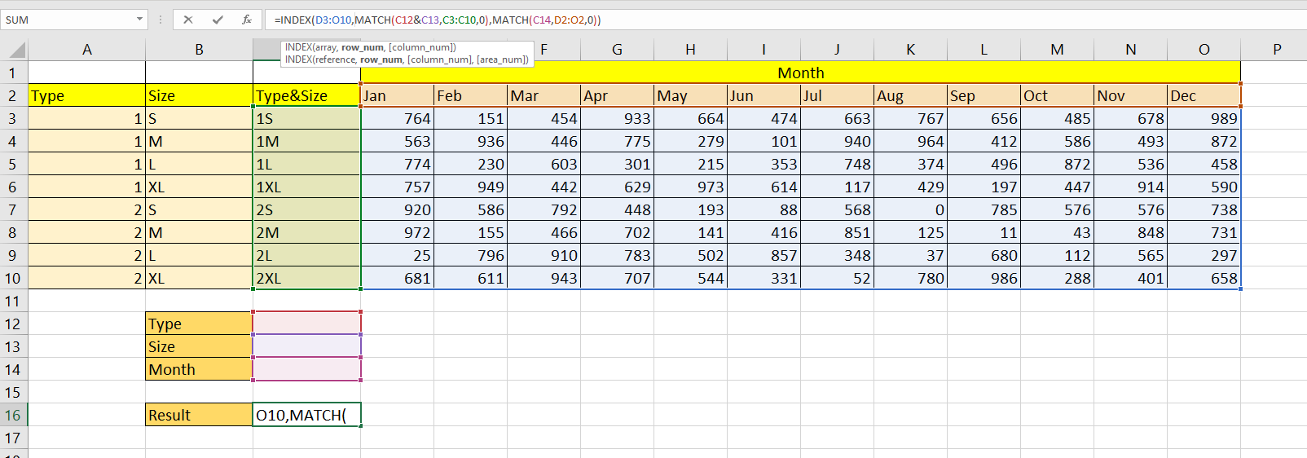Click the 2XL cell in Type&Size column
This screenshot has height=458, width=1307.
point(306,278)
